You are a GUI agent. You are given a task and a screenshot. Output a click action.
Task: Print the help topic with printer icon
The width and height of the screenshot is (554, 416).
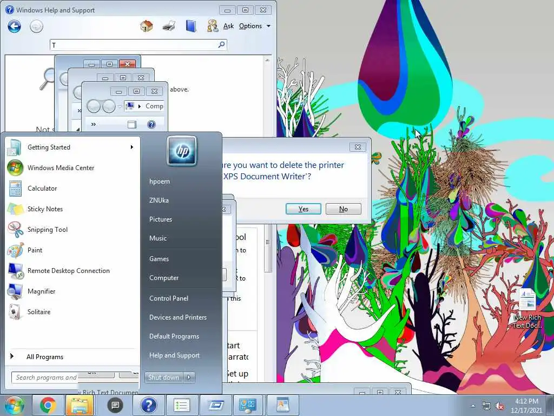(169, 26)
